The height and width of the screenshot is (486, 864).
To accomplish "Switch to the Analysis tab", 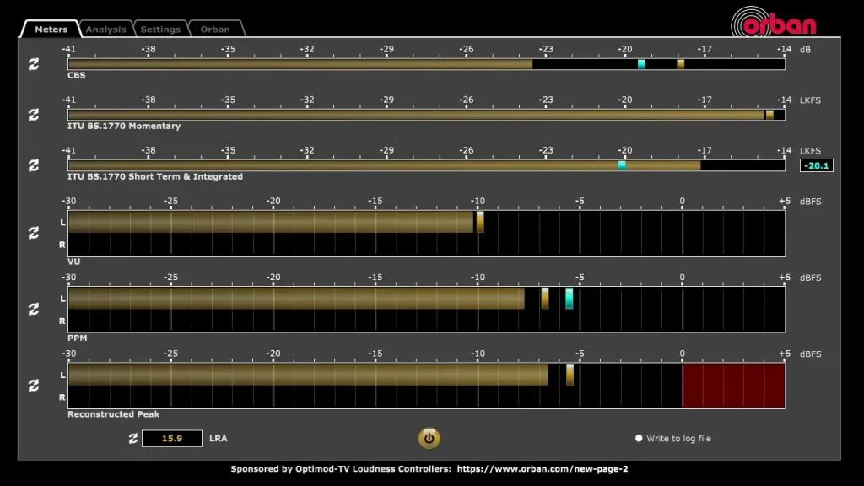I will point(105,29).
